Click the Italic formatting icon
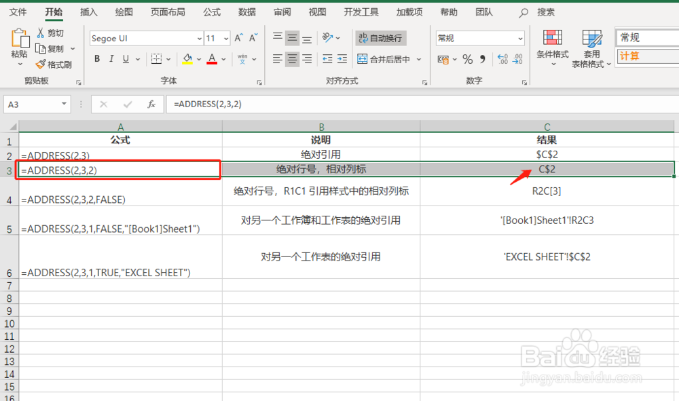Image resolution: width=679 pixels, height=401 pixels. tap(111, 59)
